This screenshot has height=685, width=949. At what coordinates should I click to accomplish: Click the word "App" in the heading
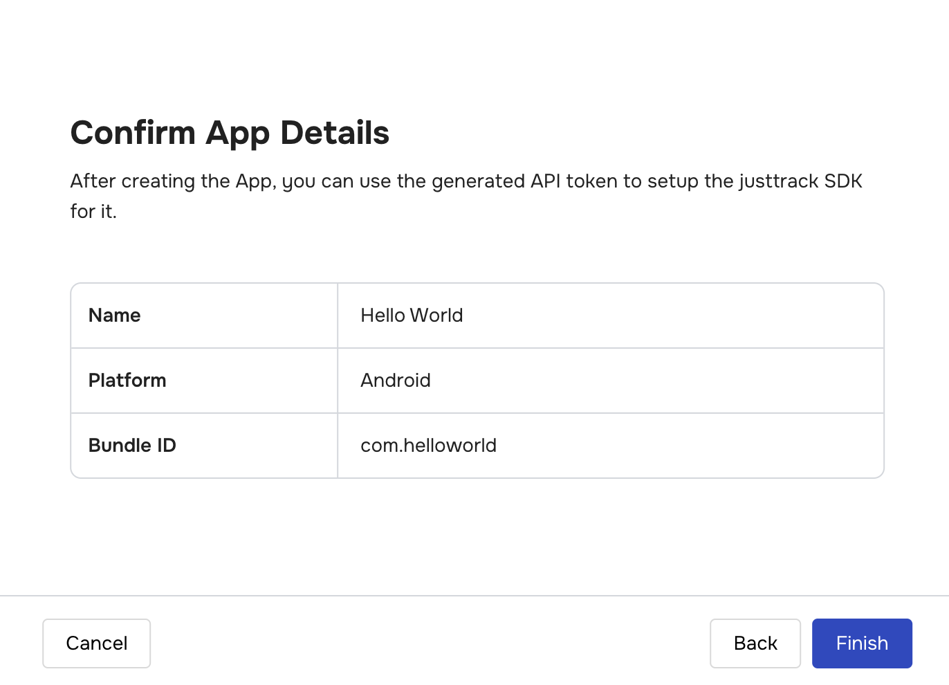pyautogui.click(x=237, y=133)
